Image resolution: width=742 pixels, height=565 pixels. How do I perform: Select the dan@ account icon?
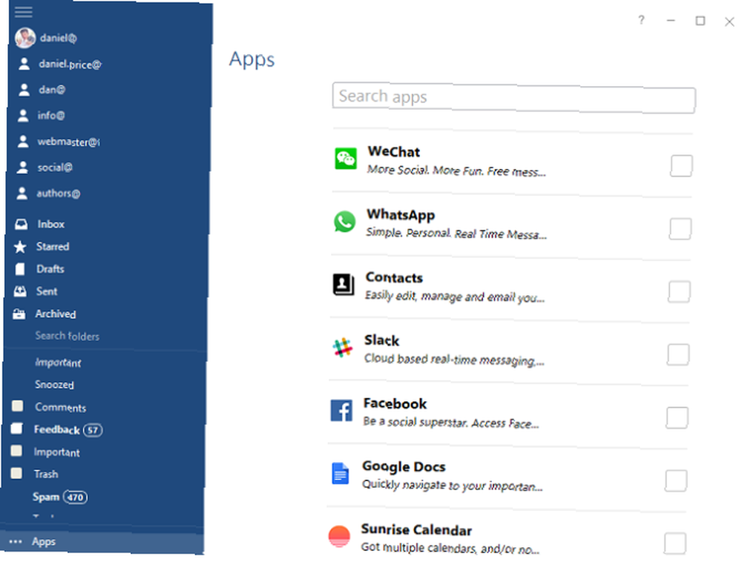24,90
